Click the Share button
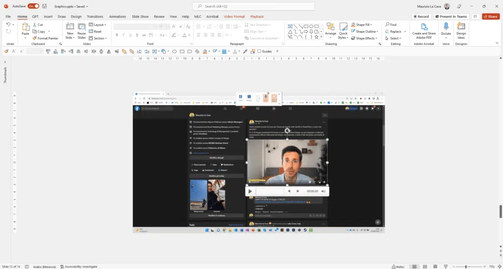503x269 pixels. coord(491,16)
